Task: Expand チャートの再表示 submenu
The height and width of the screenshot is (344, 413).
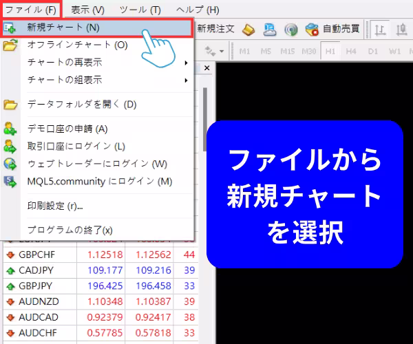Action: [x=97, y=63]
